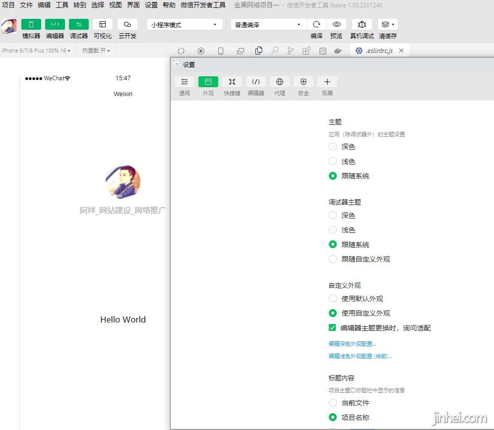Select 浅色 under 主题
The width and height of the screenshot is (494, 430).
pos(333,161)
